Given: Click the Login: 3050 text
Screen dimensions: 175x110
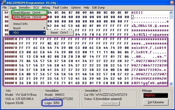Looking at the screenshot, I should [52, 103].
